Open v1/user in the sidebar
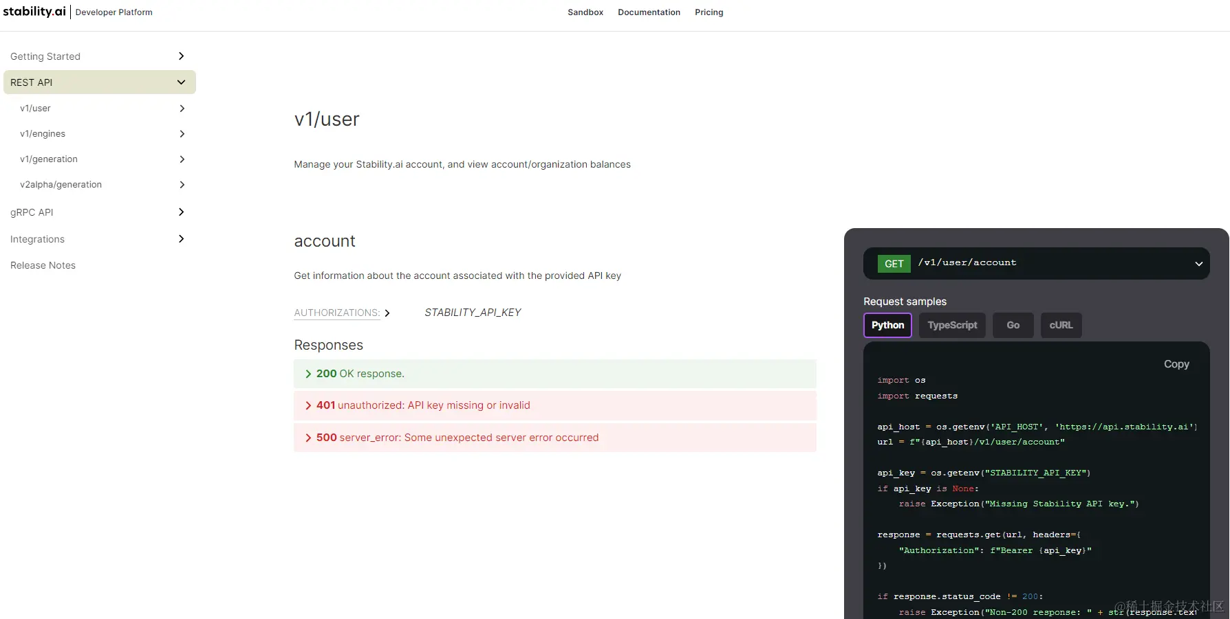1230x619 pixels. coord(35,109)
